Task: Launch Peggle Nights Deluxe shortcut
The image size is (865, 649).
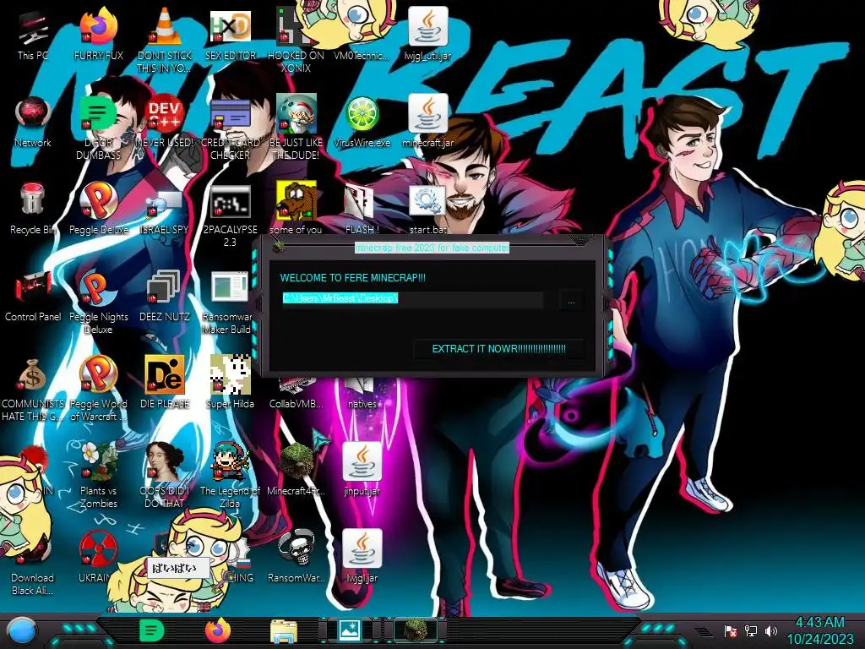Action: (x=99, y=302)
